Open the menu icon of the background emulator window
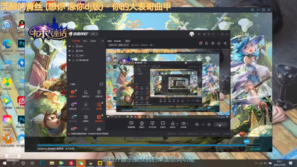The width and height of the screenshot is (297, 167). 252,10
